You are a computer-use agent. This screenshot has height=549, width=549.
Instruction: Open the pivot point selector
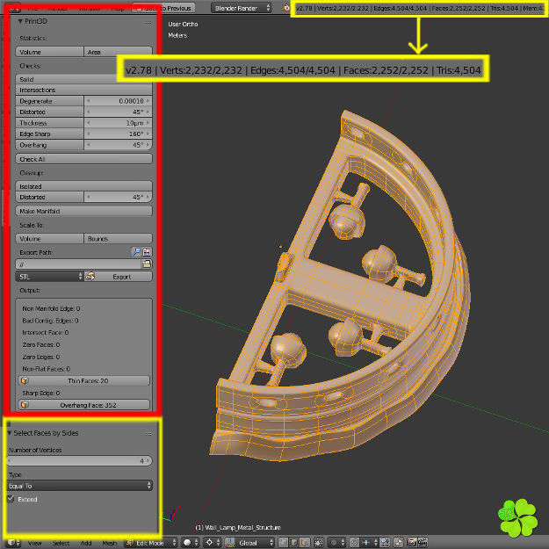(x=213, y=542)
